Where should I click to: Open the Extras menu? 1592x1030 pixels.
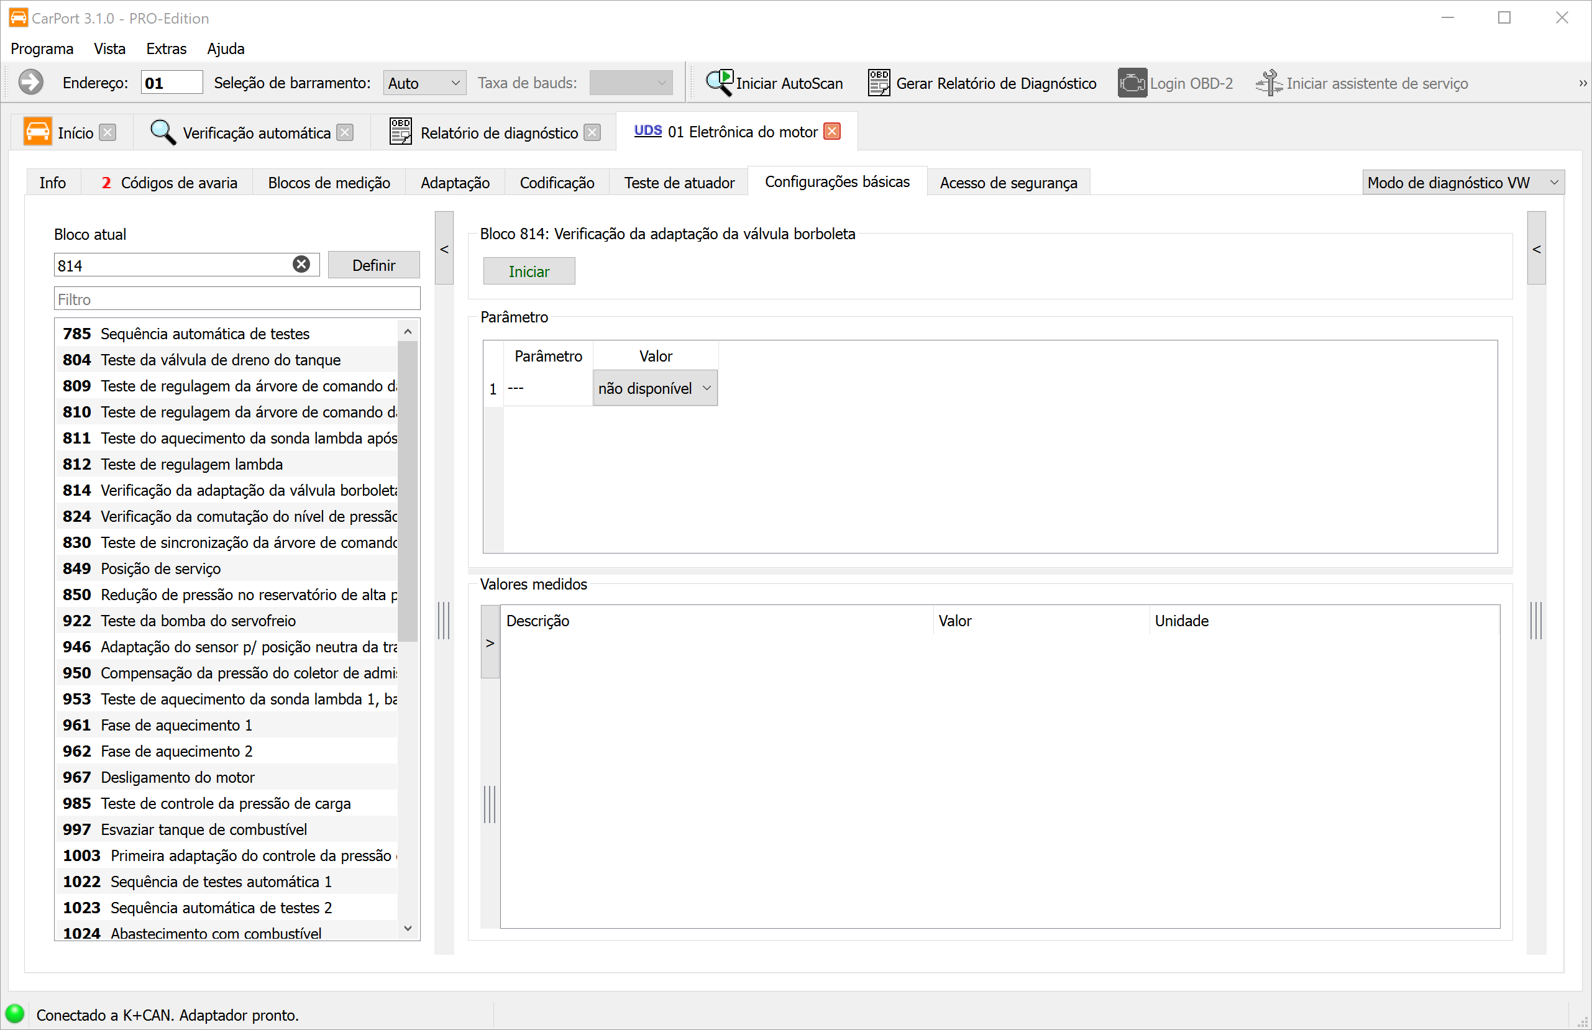point(166,49)
